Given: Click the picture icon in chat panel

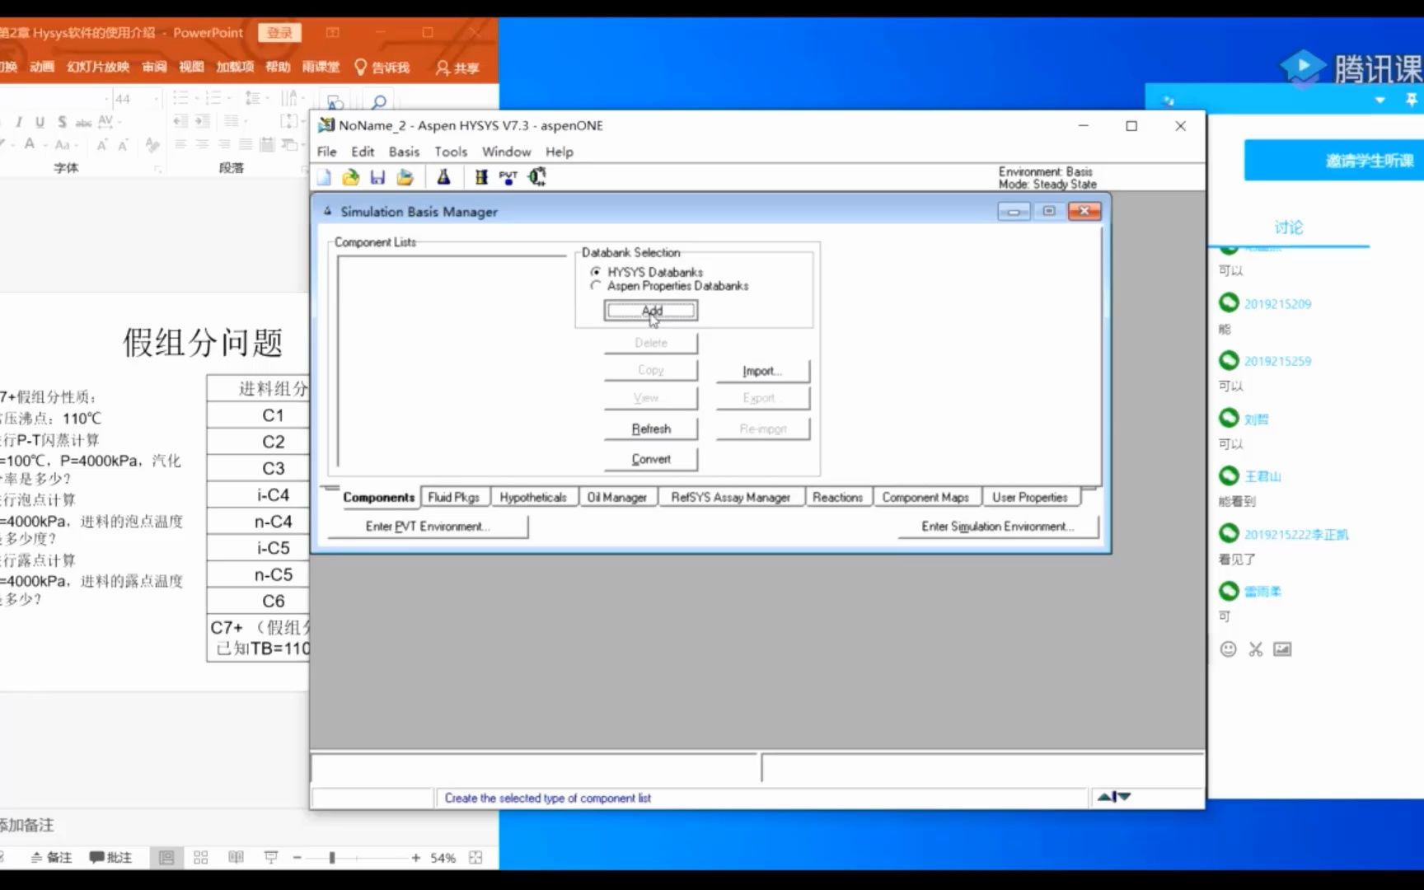Looking at the screenshot, I should point(1282,649).
